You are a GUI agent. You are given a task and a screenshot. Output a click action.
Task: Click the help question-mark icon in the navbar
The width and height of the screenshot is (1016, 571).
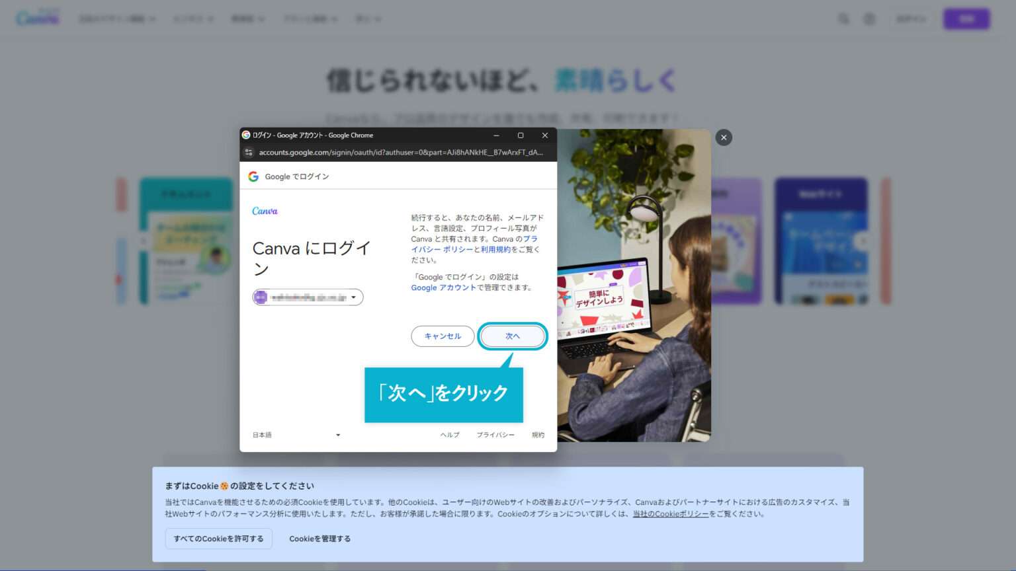pyautogui.click(x=868, y=19)
